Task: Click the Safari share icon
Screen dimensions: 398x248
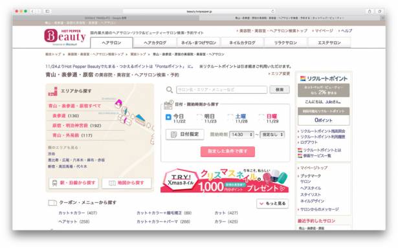Action: 370,11
